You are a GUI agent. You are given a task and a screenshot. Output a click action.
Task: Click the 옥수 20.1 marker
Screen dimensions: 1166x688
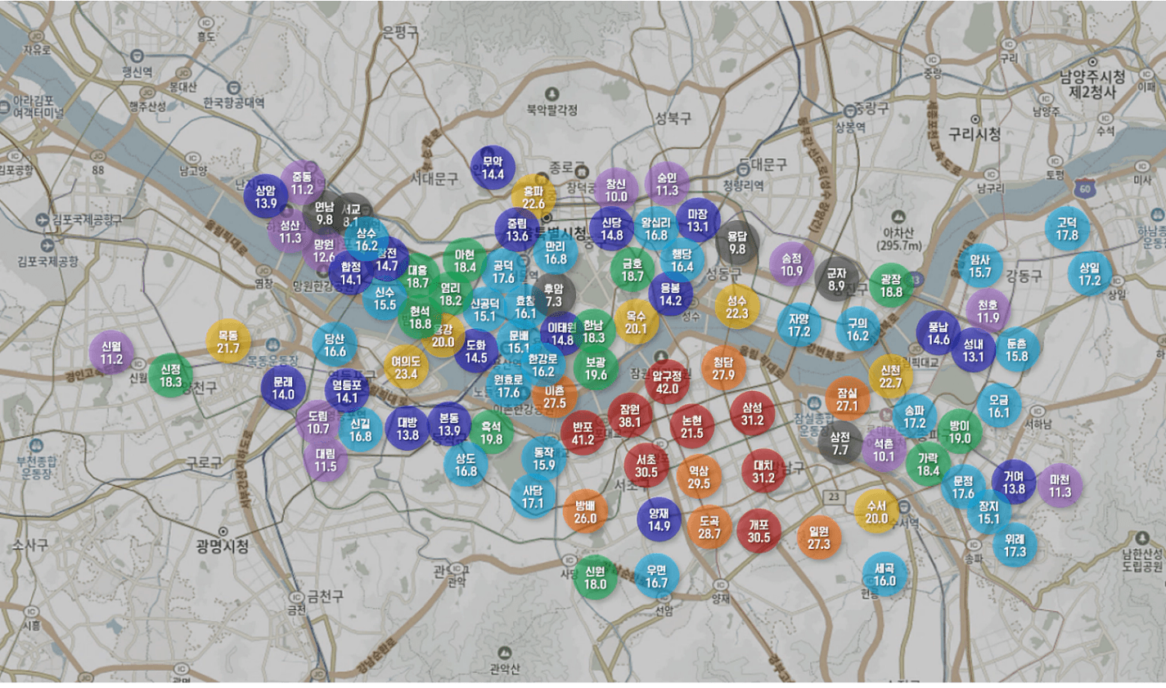coord(636,322)
